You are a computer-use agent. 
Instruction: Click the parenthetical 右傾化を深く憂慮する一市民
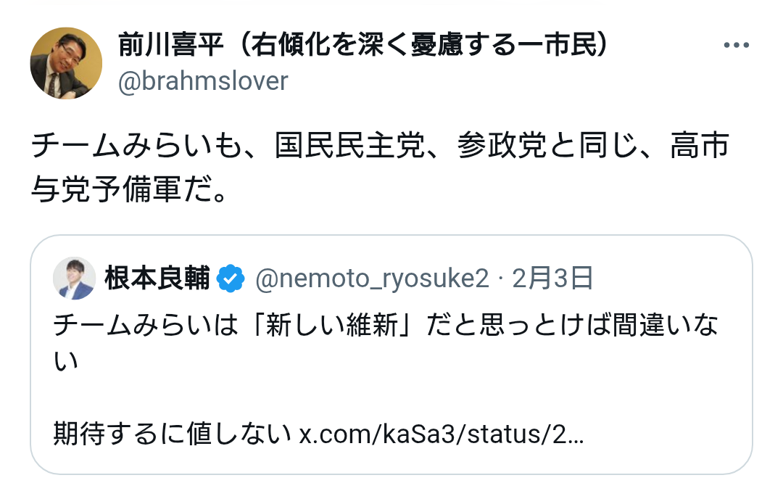pos(424,46)
